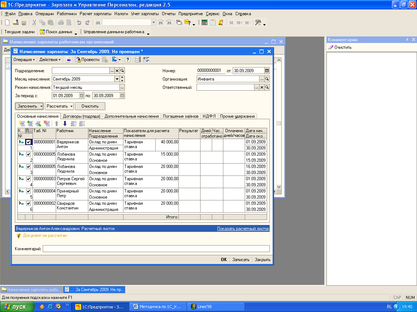Open the search combo box dropdown in main toolbar
Image resolution: width=417 pixels, height=312 pixels.
[153, 23]
